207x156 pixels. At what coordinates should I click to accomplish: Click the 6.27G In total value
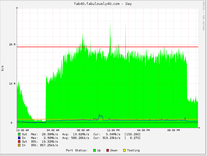coord(134,138)
